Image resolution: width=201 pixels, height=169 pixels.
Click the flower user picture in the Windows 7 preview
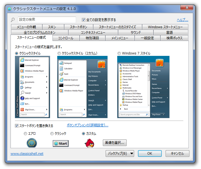tap(160, 63)
